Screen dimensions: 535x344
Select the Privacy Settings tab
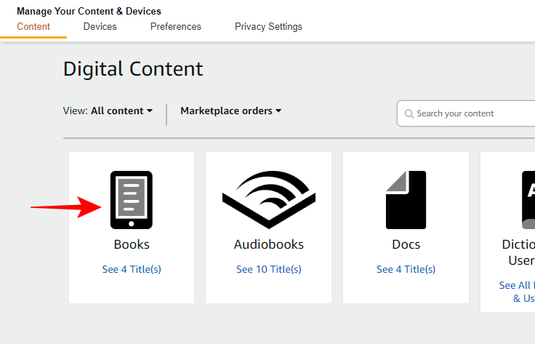coord(268,27)
